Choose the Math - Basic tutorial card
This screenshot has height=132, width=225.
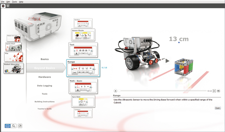[x=83, y=86]
